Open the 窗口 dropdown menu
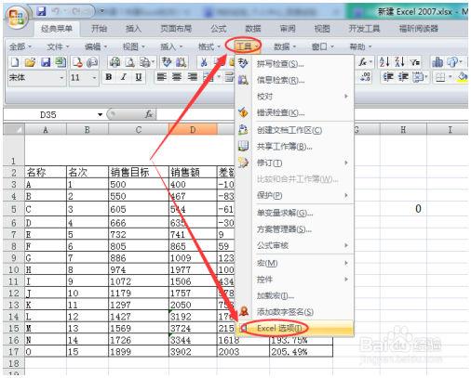The width and height of the screenshot is (471, 378). tap(323, 46)
